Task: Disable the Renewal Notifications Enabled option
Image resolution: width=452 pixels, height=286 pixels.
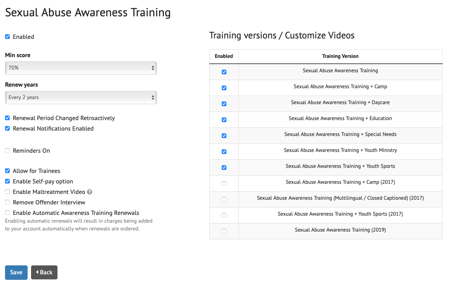Action: tap(7, 128)
